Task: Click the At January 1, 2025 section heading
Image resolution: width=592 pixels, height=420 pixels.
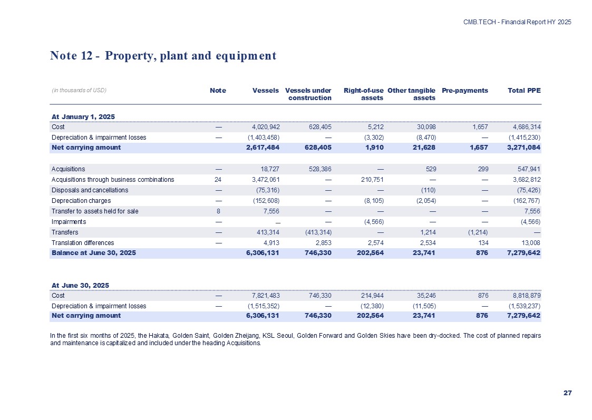Action: [x=83, y=116]
